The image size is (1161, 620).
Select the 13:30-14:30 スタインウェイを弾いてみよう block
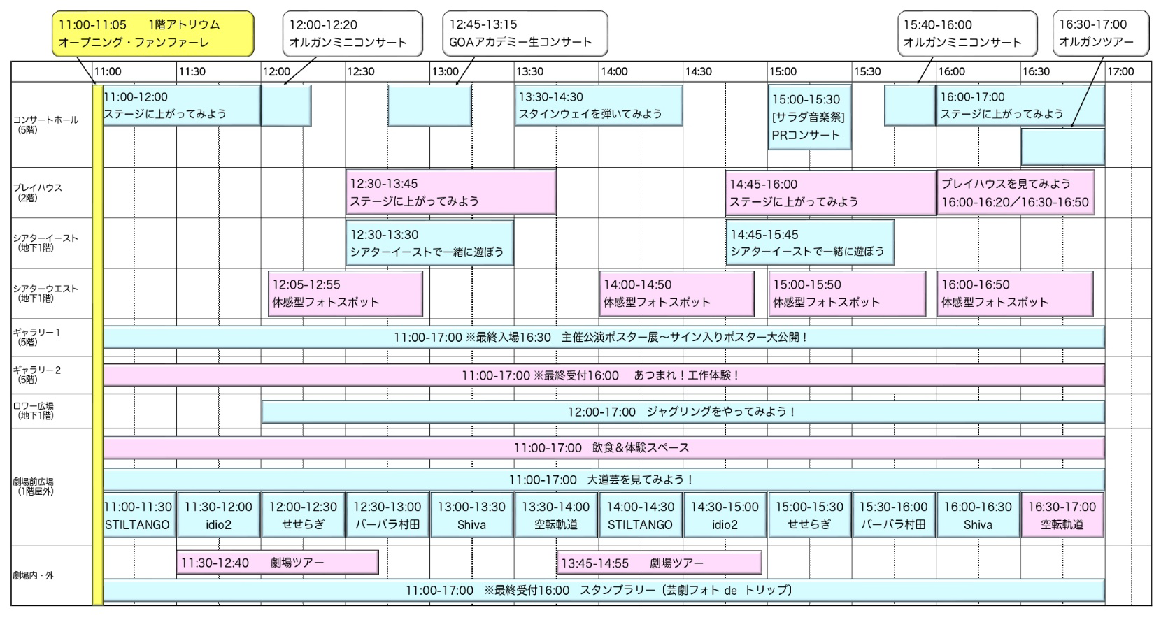(x=598, y=106)
